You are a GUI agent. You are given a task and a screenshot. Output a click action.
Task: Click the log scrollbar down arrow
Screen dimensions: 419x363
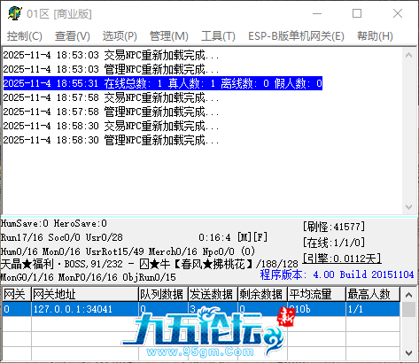tap(408, 207)
